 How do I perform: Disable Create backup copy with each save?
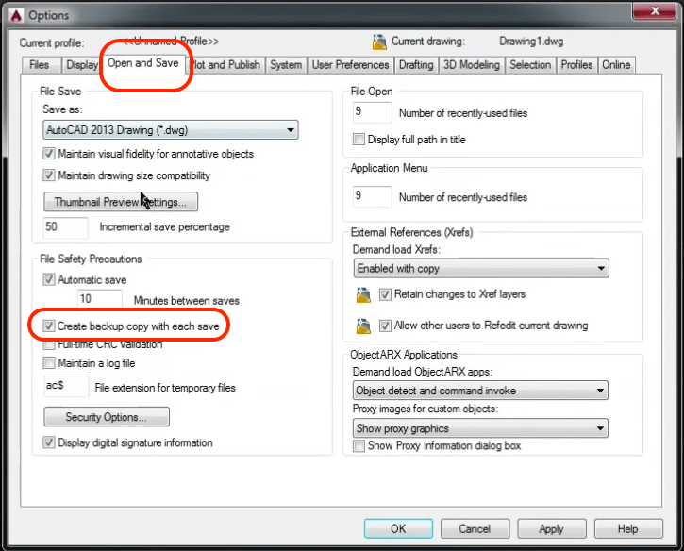click(x=49, y=326)
